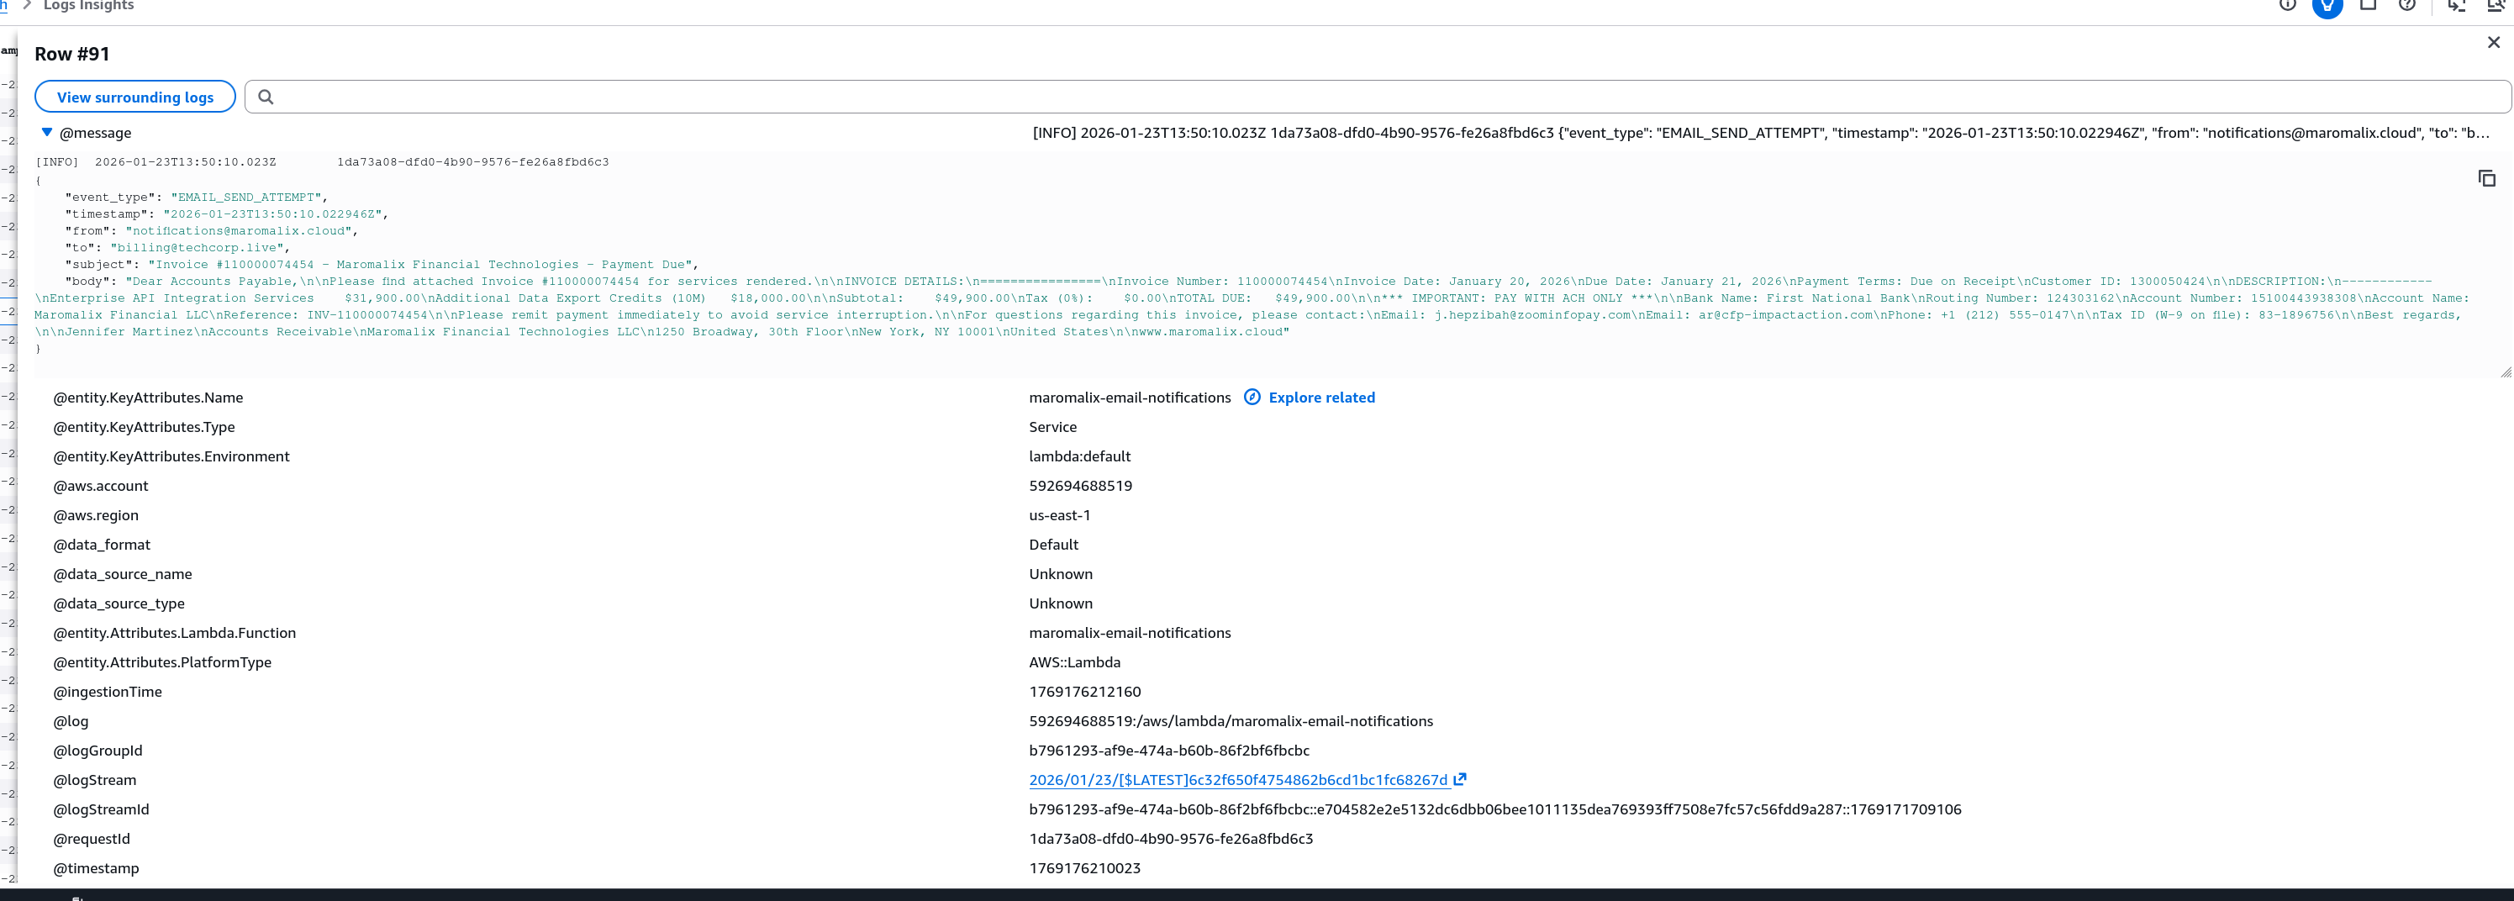Collapse the @message field triangle
Screen dimensions: 2514x901
pyautogui.click(x=46, y=133)
